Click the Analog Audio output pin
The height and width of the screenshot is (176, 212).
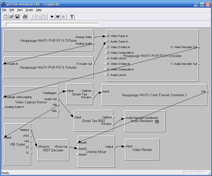pos(94,44)
